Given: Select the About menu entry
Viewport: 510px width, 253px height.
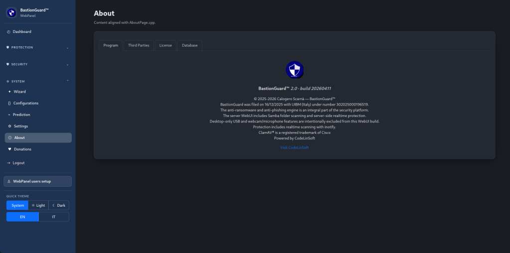Looking at the screenshot, I should [x=38, y=138].
